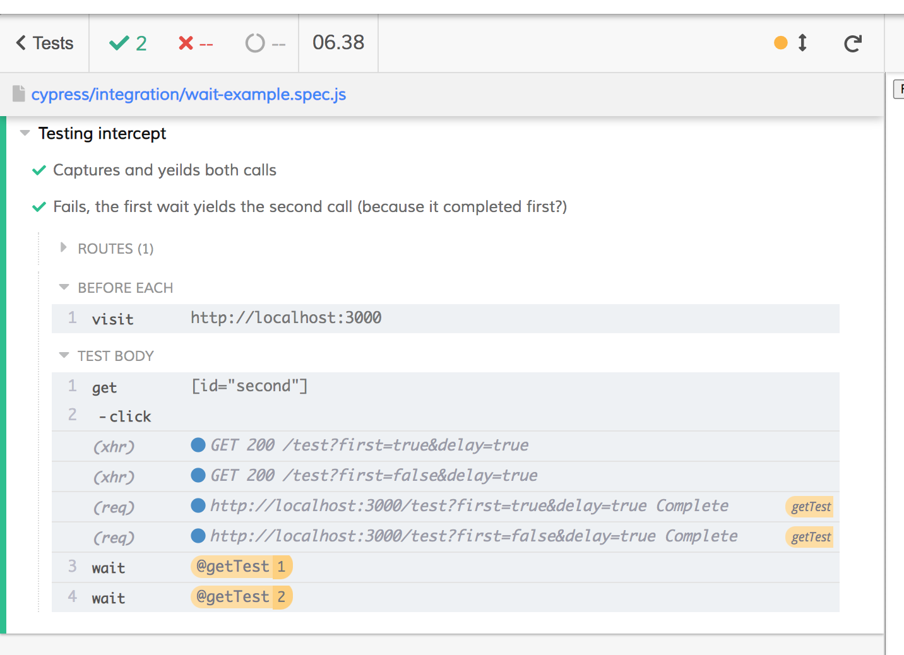Toggle auto-scrolling with the orange dot arrow
This screenshot has width=904, height=655.
(x=792, y=43)
